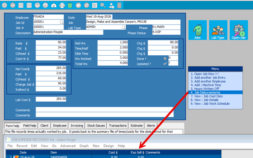
Task: Switch to the Estimate tab
Action: (136, 126)
